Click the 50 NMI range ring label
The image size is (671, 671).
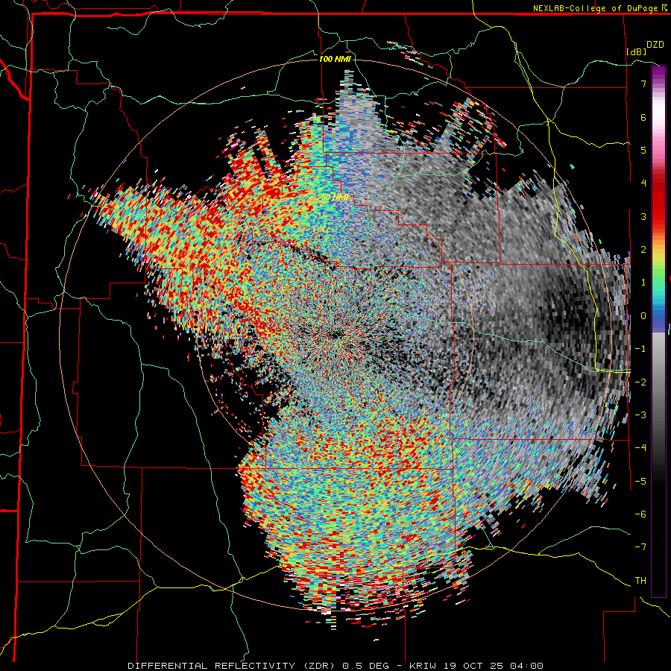(x=335, y=198)
